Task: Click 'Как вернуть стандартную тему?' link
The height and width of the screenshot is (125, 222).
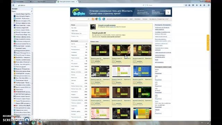Action: [x=159, y=19]
